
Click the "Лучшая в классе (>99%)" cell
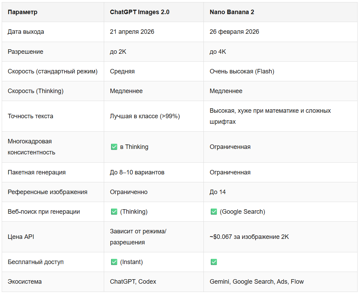(x=145, y=116)
